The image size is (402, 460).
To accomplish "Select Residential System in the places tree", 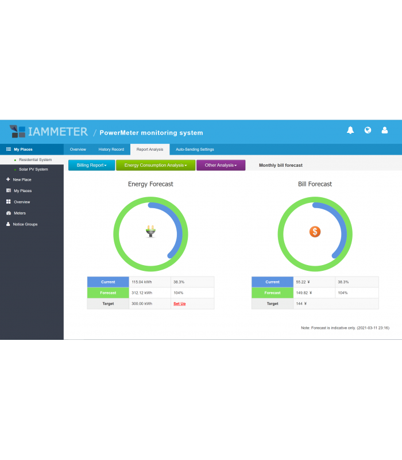I will point(35,160).
